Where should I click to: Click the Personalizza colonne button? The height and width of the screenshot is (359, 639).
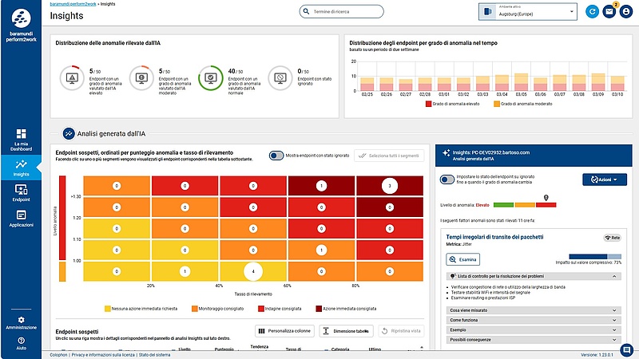284,330
